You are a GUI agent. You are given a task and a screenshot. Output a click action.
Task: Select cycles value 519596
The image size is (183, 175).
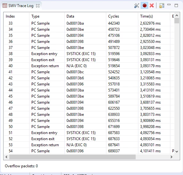coord(114,54)
